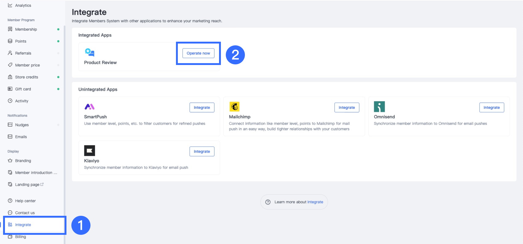This screenshot has width=523, height=244.
Task: Click the Branding crown icon
Action: click(x=10, y=161)
